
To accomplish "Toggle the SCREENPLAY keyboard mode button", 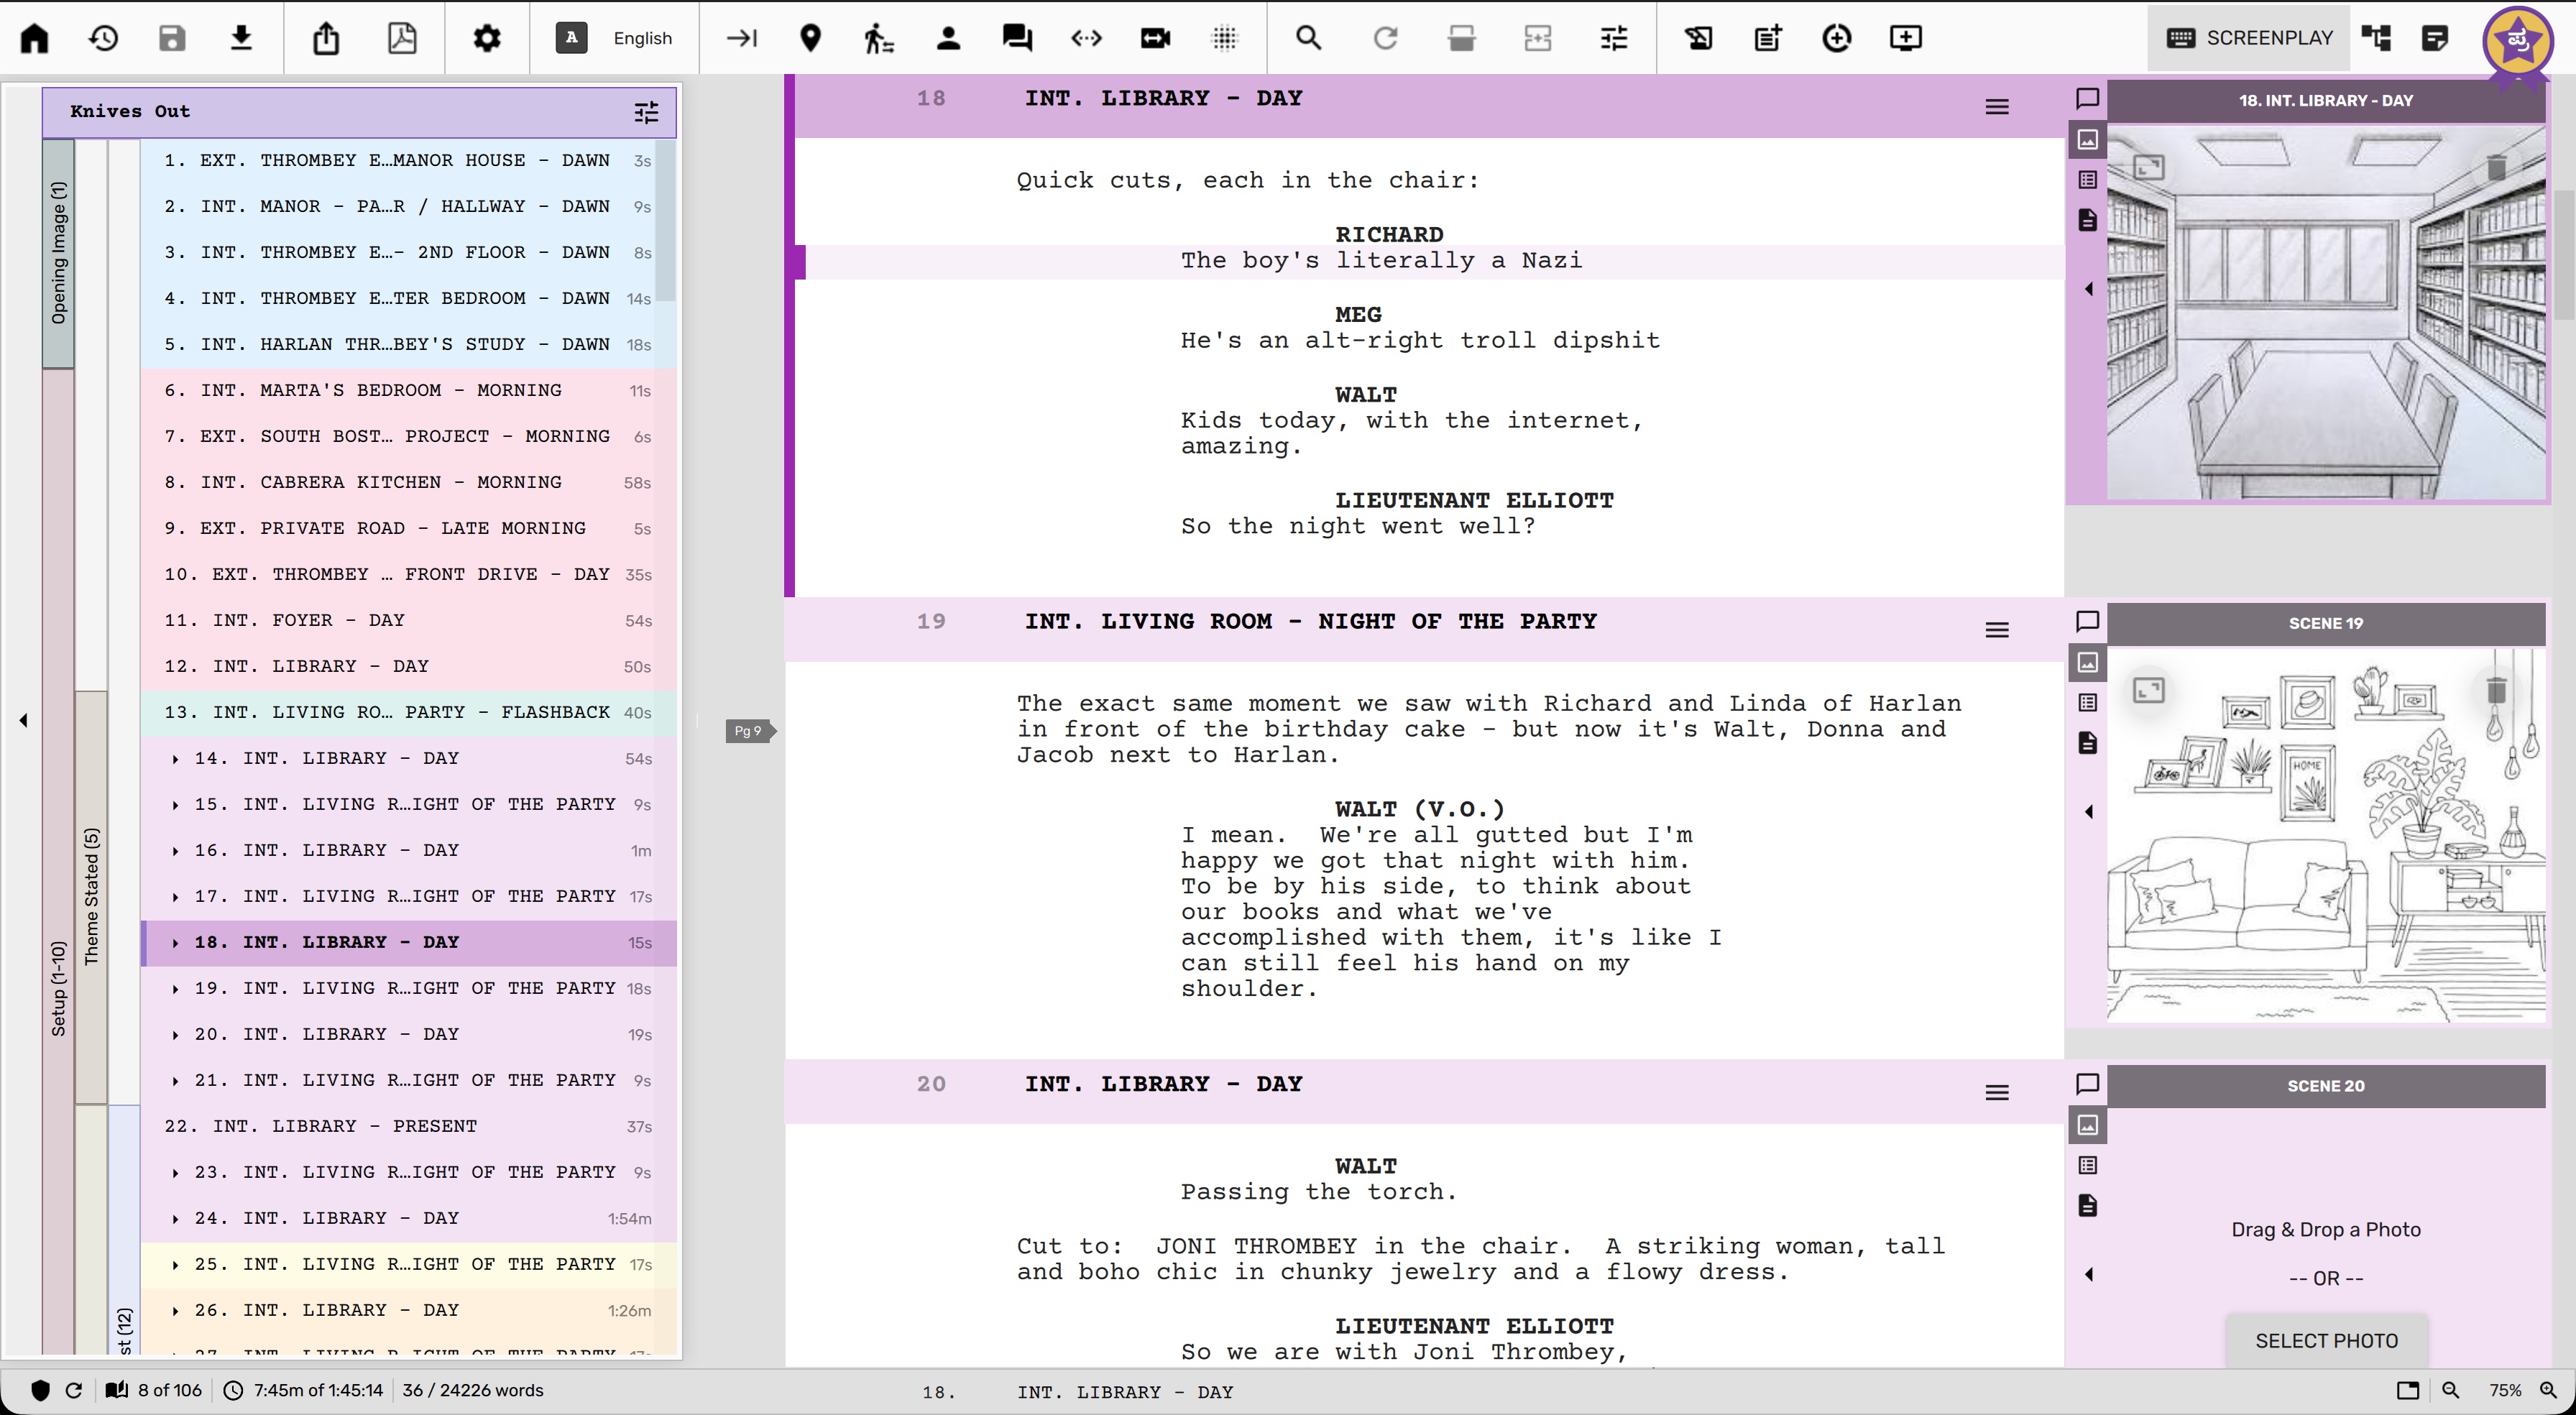I will pyautogui.click(x=2250, y=38).
